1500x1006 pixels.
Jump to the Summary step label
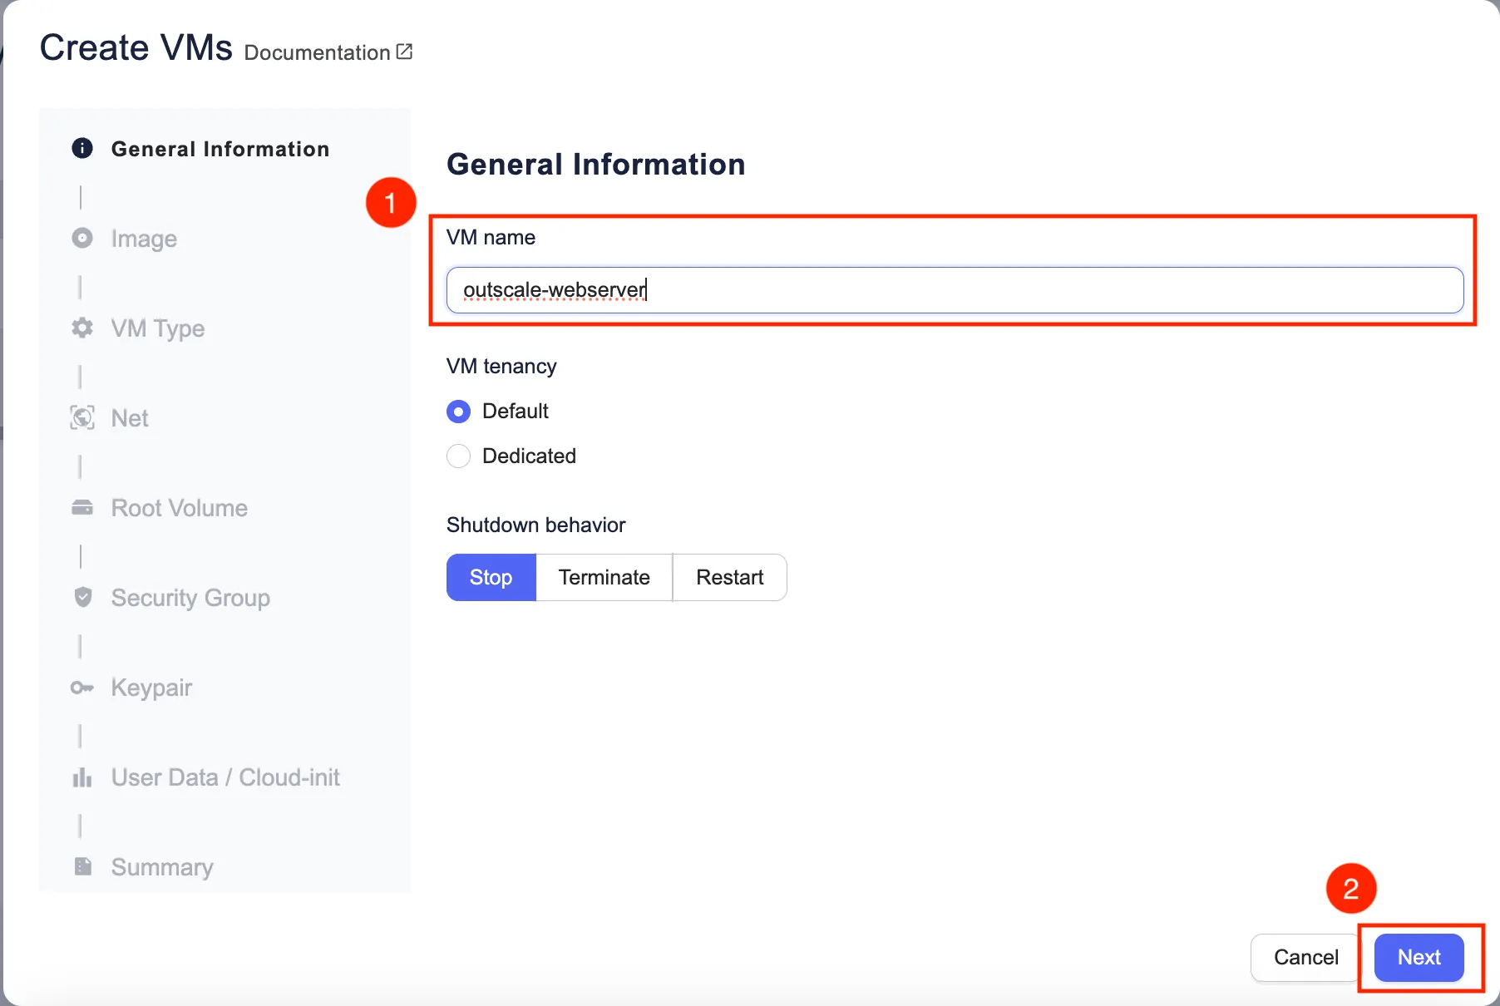[x=162, y=867]
